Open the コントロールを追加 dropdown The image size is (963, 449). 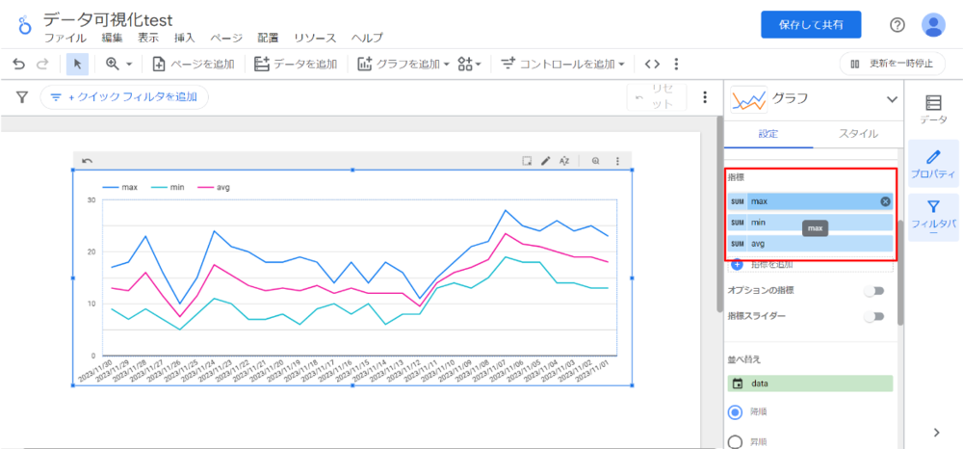(x=562, y=64)
